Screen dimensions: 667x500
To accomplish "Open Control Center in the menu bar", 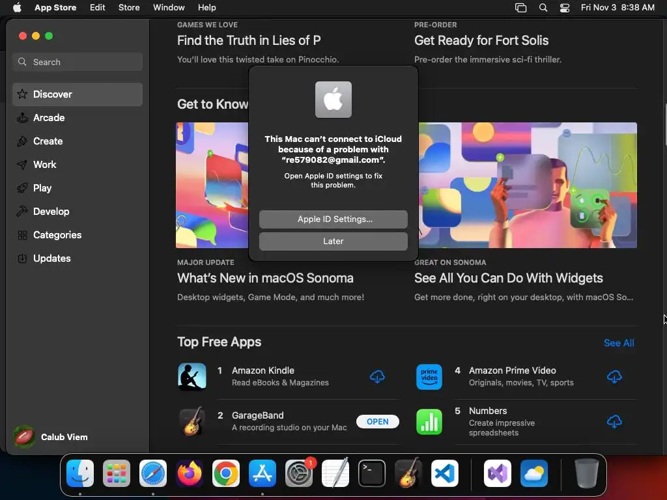I will coord(565,8).
